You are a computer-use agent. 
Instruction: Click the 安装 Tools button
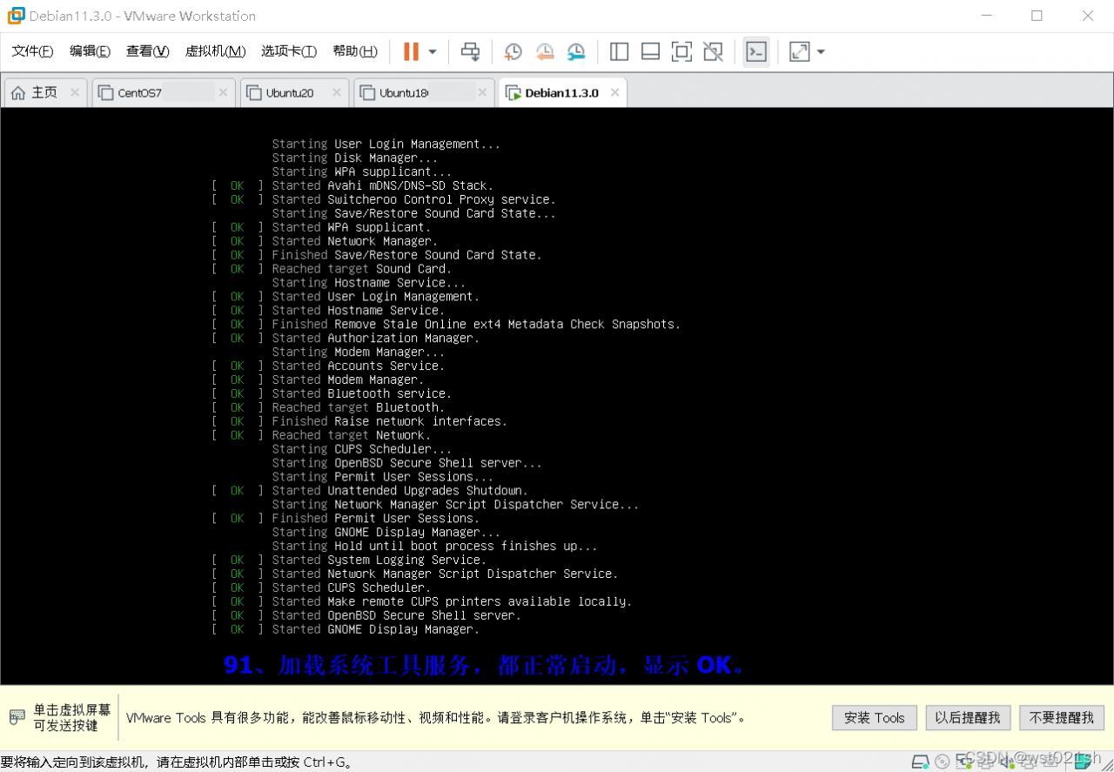(x=875, y=717)
